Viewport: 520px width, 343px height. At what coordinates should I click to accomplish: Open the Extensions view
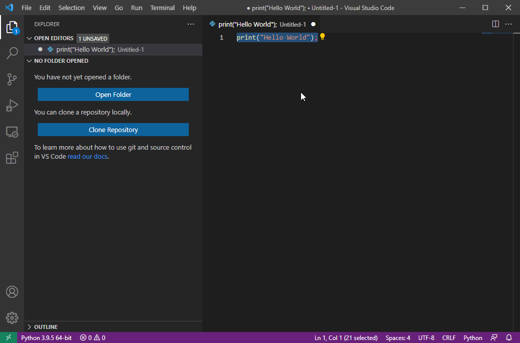(12, 158)
